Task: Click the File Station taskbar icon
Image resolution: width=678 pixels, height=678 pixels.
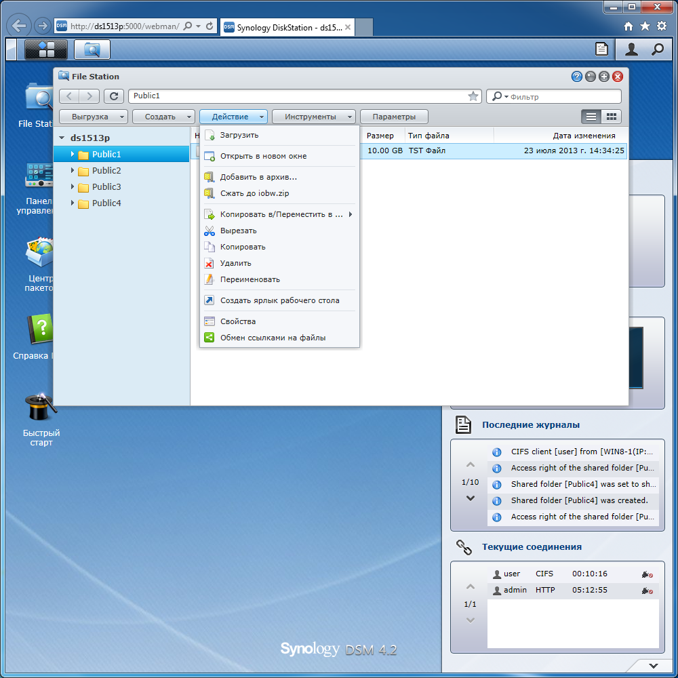Action: tap(92, 49)
